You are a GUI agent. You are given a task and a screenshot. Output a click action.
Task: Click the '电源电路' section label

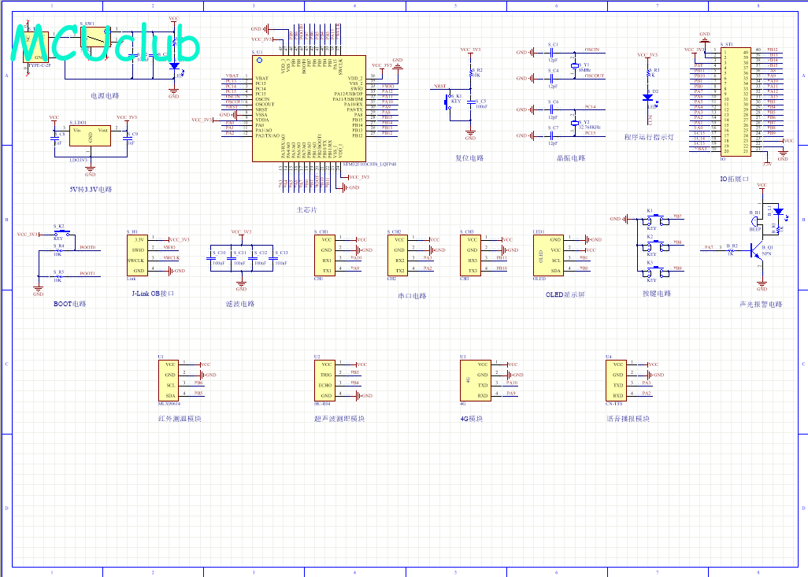tap(105, 96)
